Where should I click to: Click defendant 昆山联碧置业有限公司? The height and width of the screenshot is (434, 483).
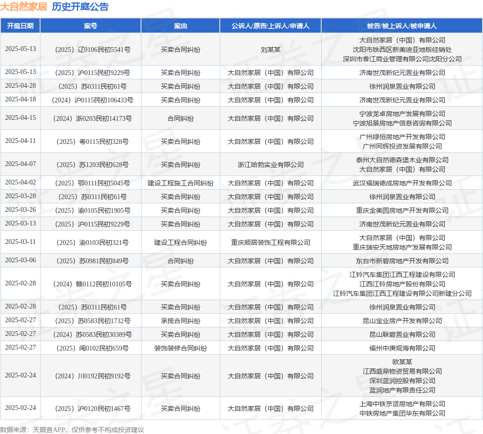tap(402, 335)
